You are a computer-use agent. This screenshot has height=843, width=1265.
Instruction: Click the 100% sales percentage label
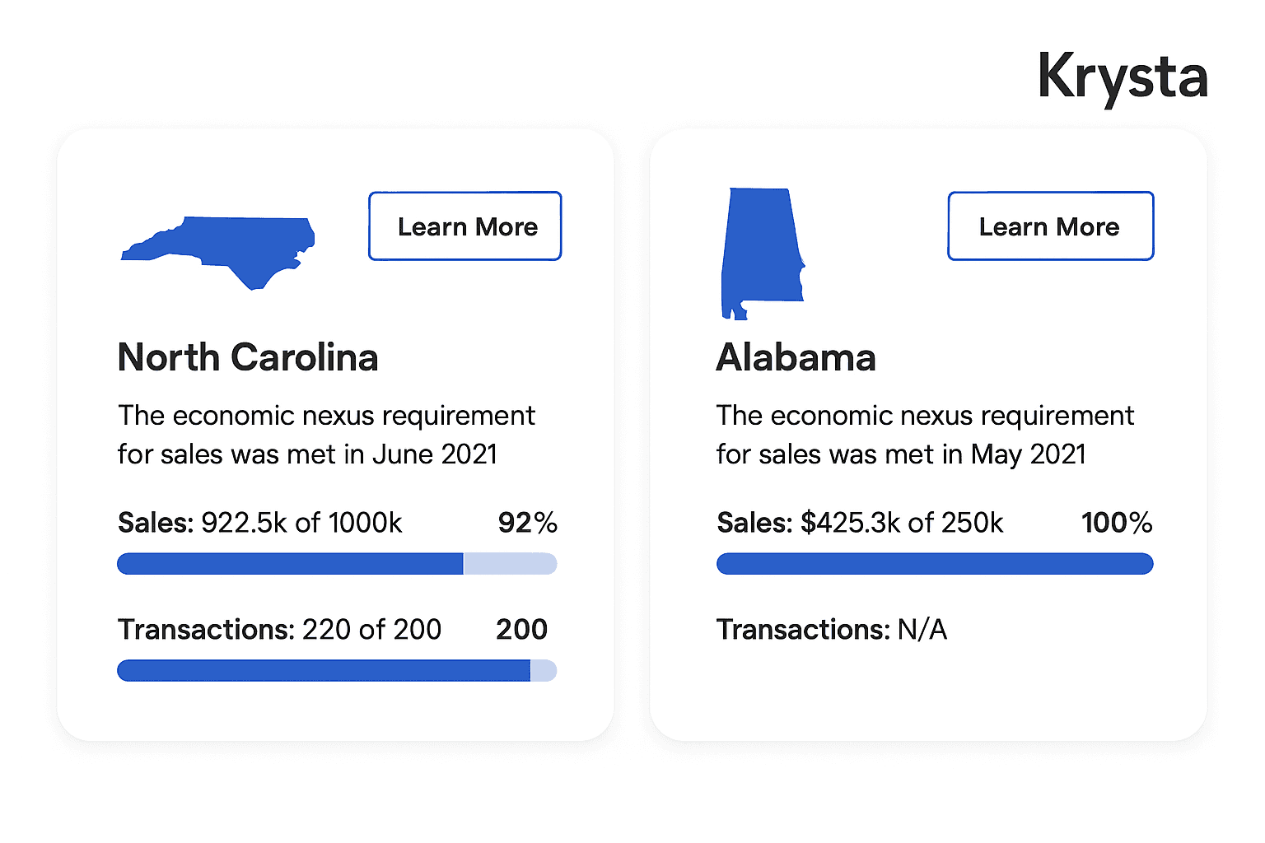click(x=1117, y=523)
